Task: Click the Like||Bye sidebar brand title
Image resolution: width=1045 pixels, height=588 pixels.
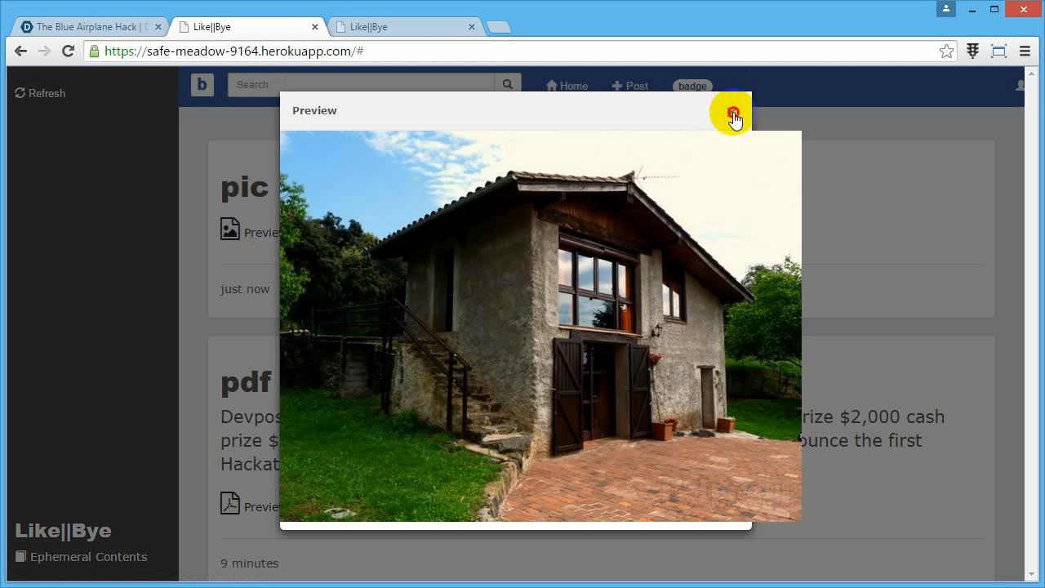Action: pyautogui.click(x=63, y=531)
